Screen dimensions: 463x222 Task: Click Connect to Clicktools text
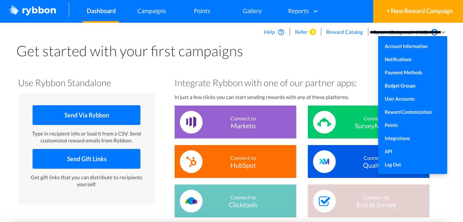point(243,201)
